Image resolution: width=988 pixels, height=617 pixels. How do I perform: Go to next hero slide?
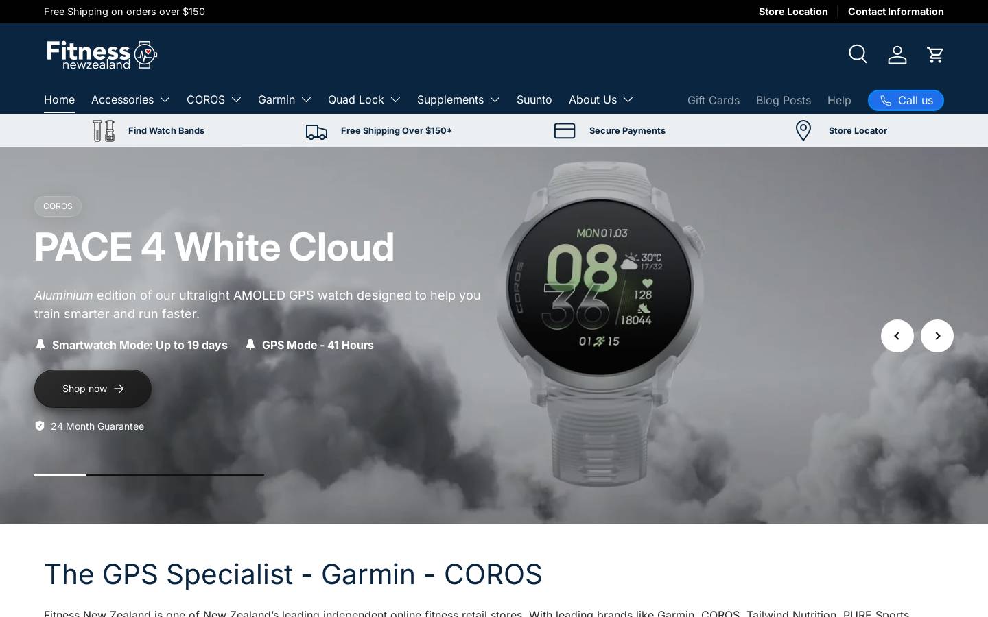tap(937, 336)
